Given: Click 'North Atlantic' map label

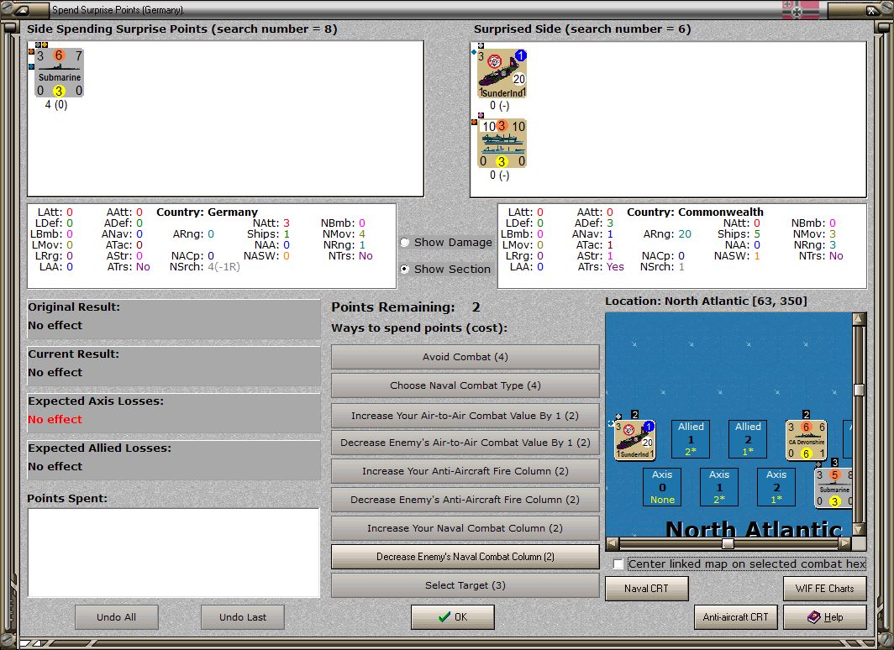Looking at the screenshot, I should [x=754, y=529].
